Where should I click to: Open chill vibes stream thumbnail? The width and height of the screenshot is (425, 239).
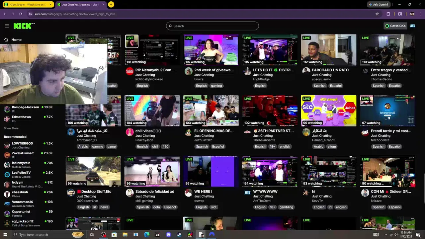(x=152, y=111)
